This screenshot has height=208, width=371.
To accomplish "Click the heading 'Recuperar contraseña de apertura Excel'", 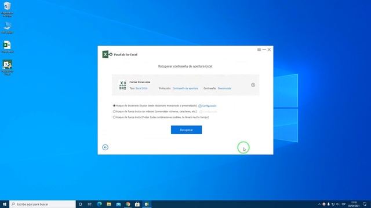I will click(185, 66).
